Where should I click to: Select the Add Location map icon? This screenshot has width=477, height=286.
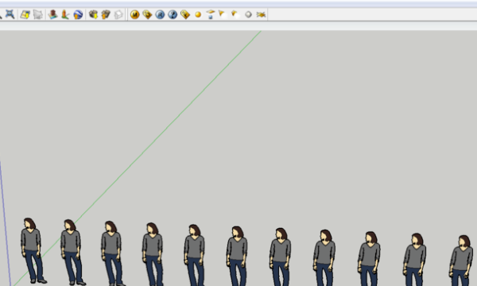[25, 14]
